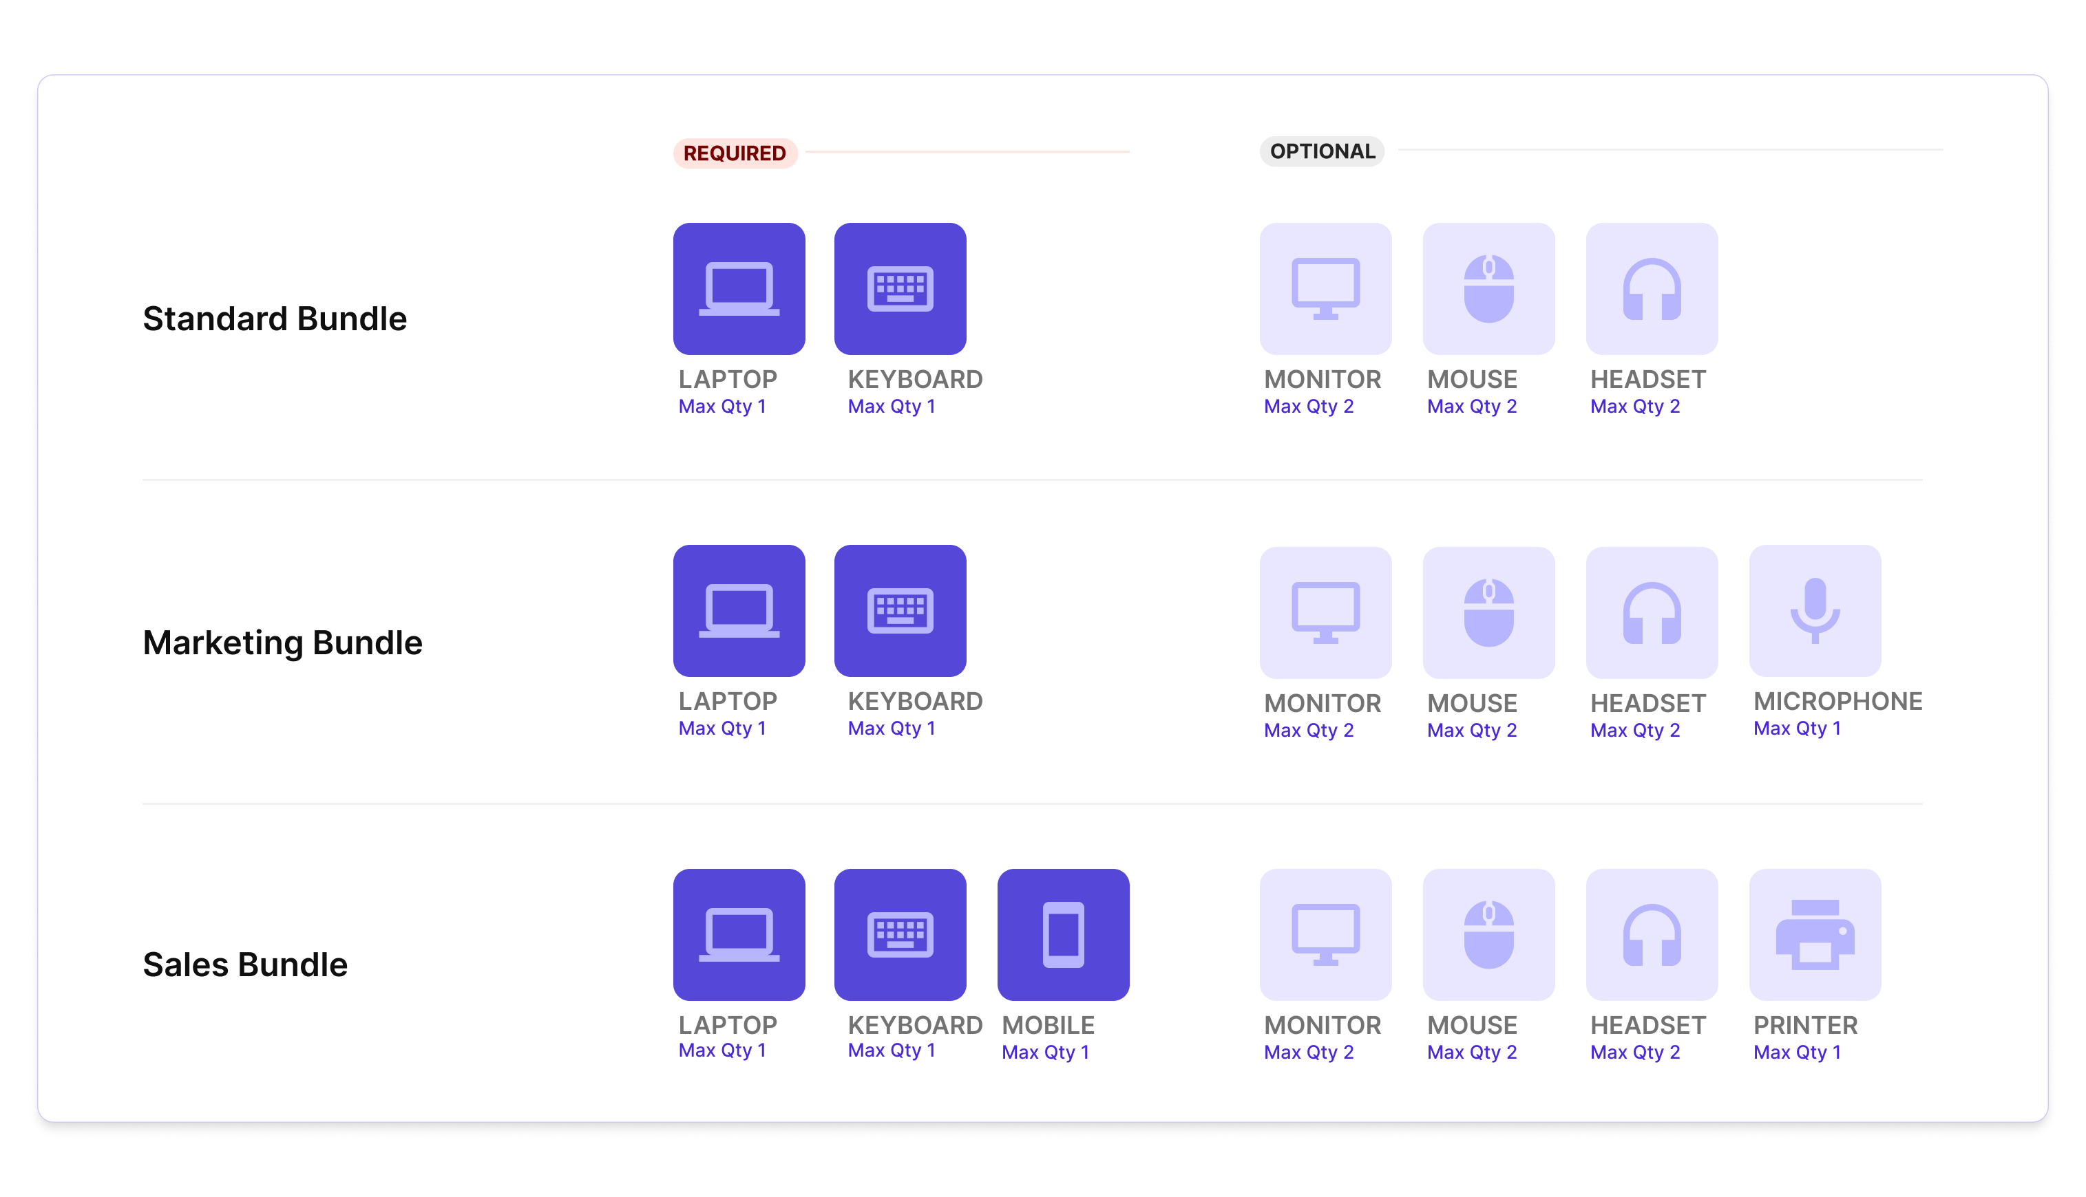This screenshot has height=1197, width=2086.
Task: Click the Laptop icon in Sales Bundle
Action: point(739,935)
